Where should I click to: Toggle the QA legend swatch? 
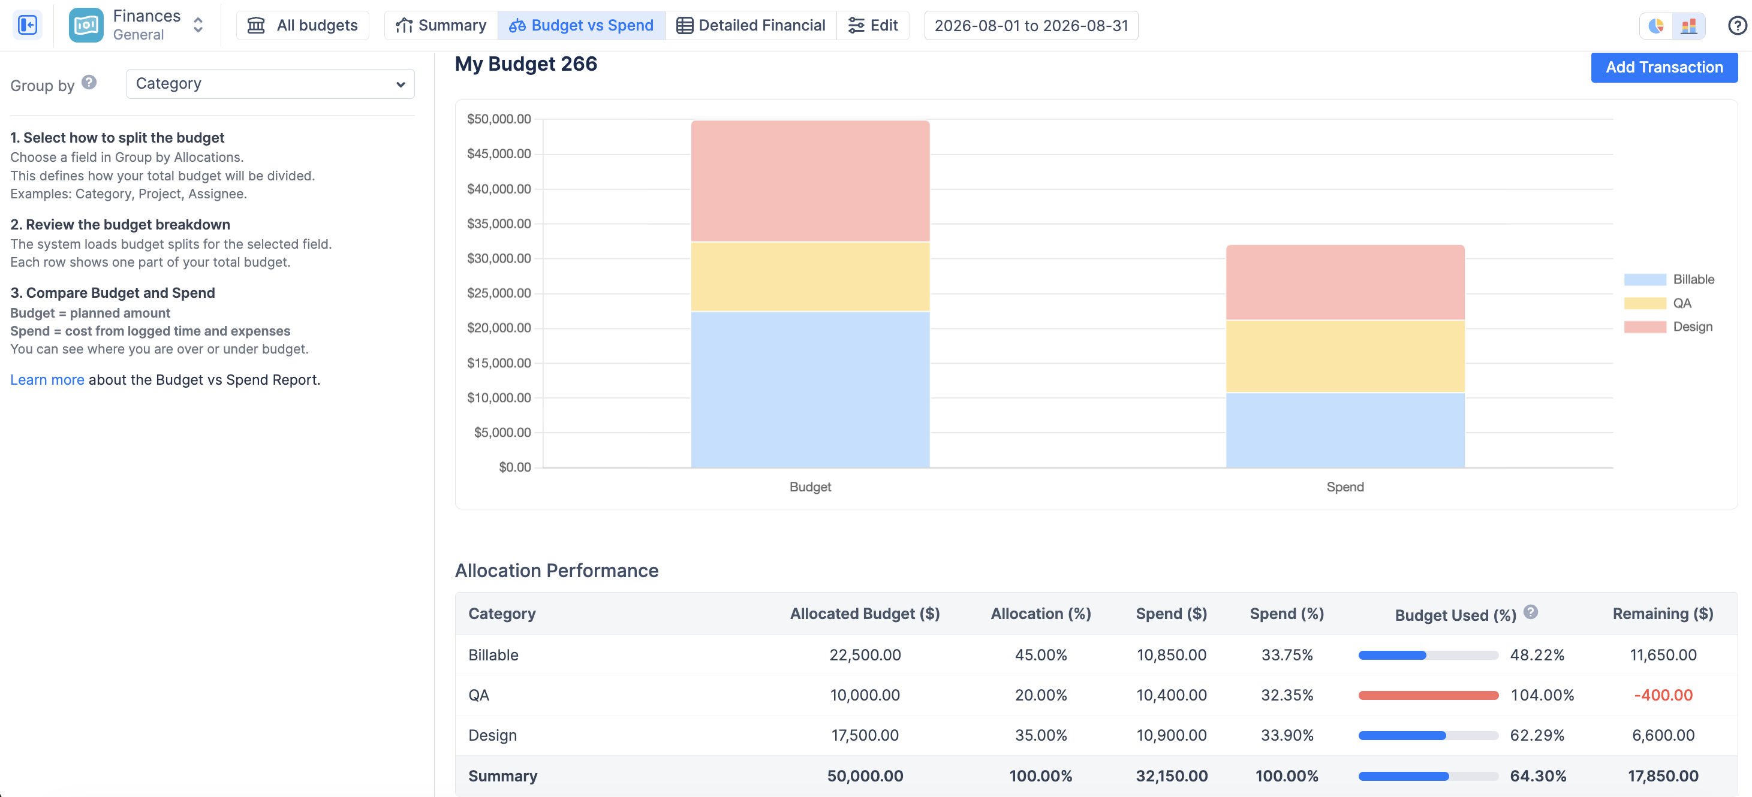(1645, 303)
